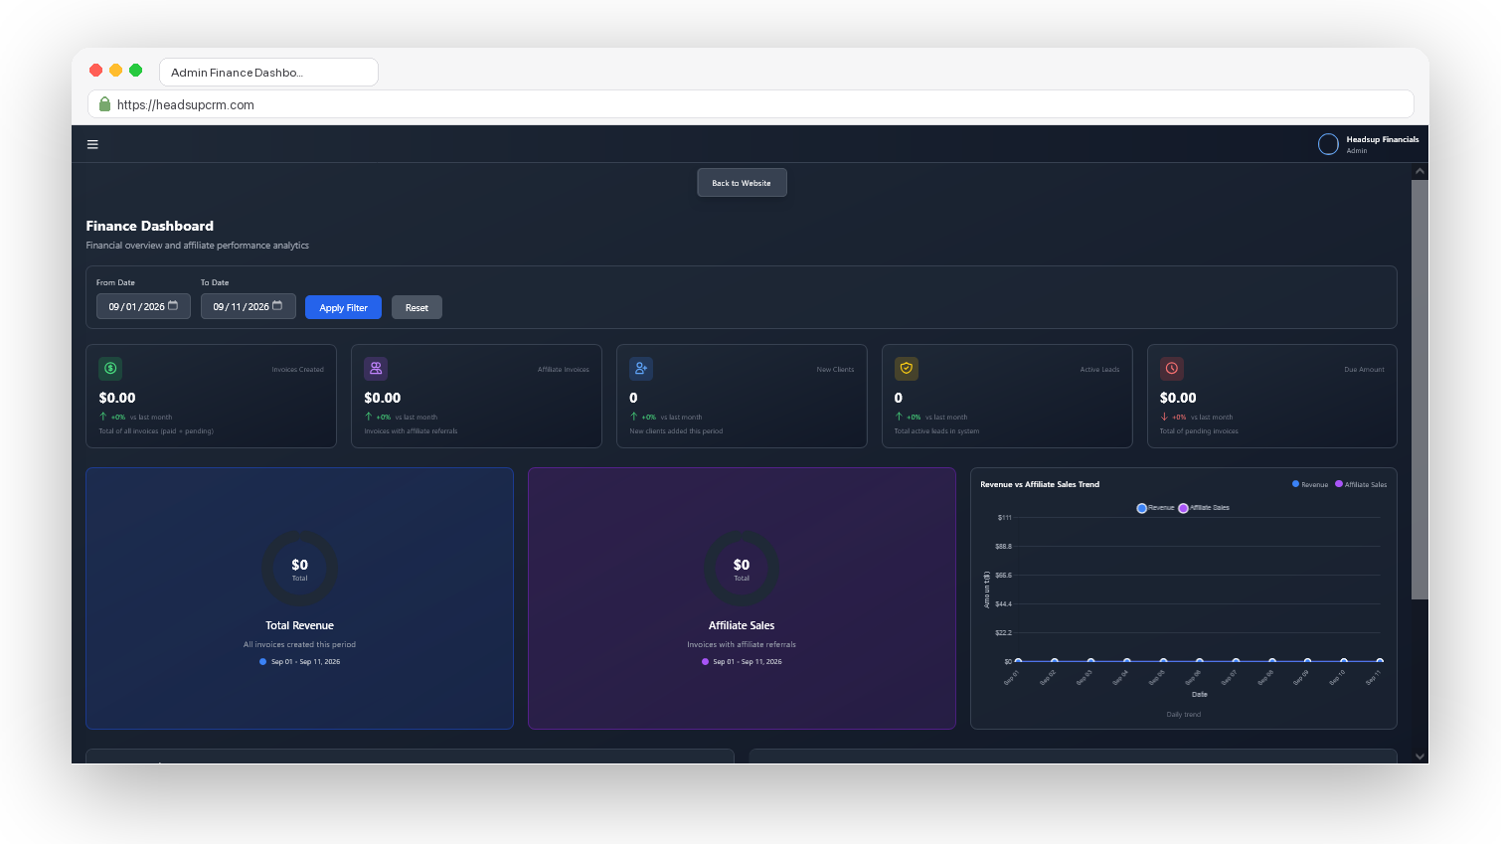This screenshot has width=1501, height=844.
Task: Click the Due Amount clock icon
Action: [1172, 368]
